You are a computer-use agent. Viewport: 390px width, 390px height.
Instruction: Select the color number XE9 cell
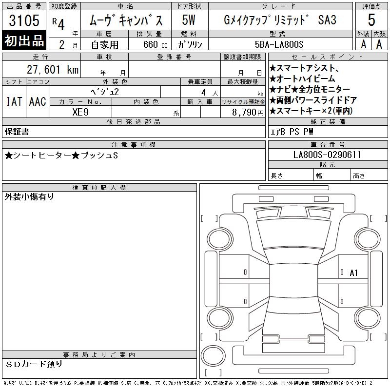point(80,112)
